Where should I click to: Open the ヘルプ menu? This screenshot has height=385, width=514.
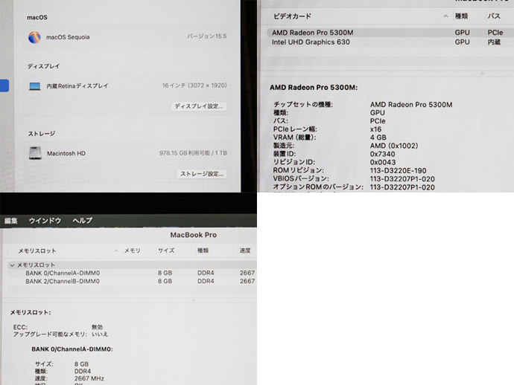(x=82, y=221)
